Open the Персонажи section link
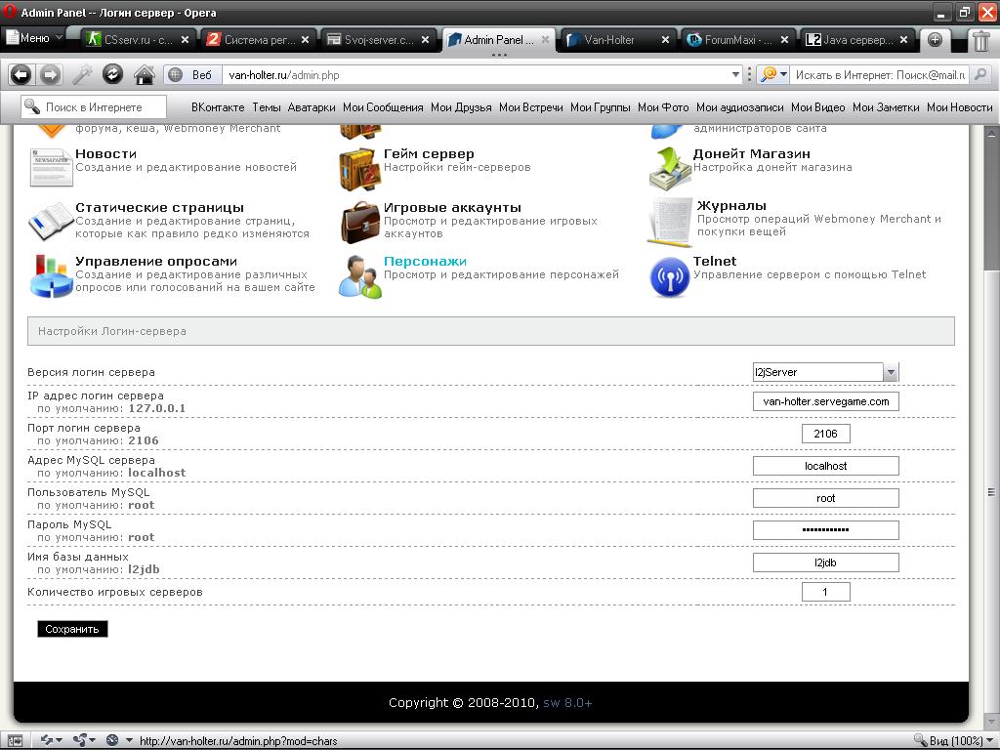1000x750 pixels. [425, 261]
